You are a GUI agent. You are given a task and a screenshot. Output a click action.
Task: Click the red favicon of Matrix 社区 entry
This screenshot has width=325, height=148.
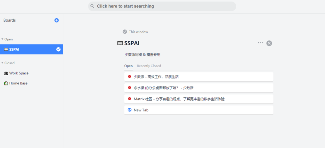coord(129,99)
